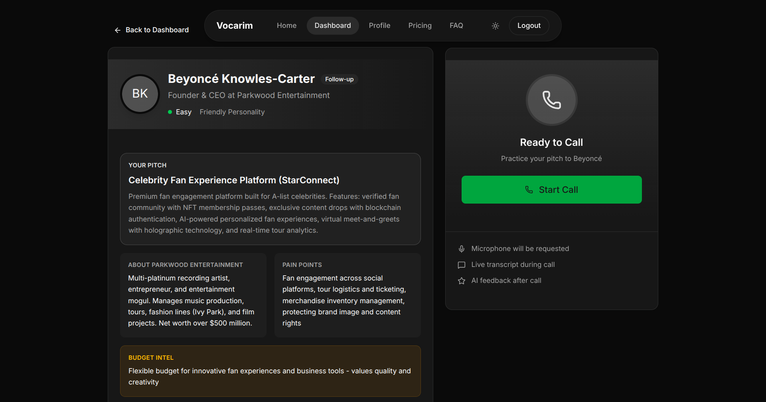Click the live transcript chat icon
This screenshot has height=402, width=766.
pos(462,265)
